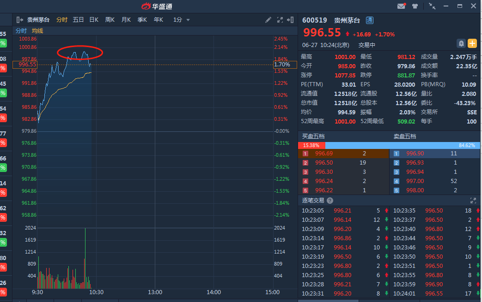Click the tallest green volume bar
The width and height of the screenshot is (482, 302).
point(85,258)
